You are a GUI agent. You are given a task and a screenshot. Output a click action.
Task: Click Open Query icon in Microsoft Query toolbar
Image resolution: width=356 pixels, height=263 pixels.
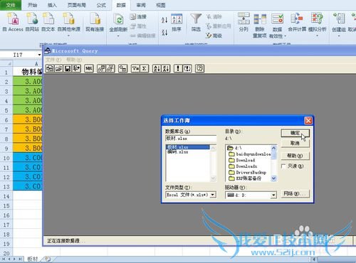pyautogui.click(x=58, y=68)
